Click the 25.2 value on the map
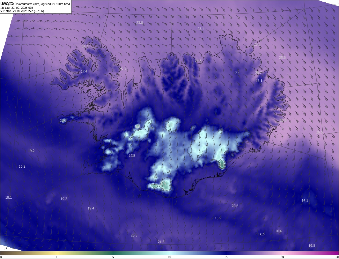This screenshot has width=339, height=259. click(85, 47)
